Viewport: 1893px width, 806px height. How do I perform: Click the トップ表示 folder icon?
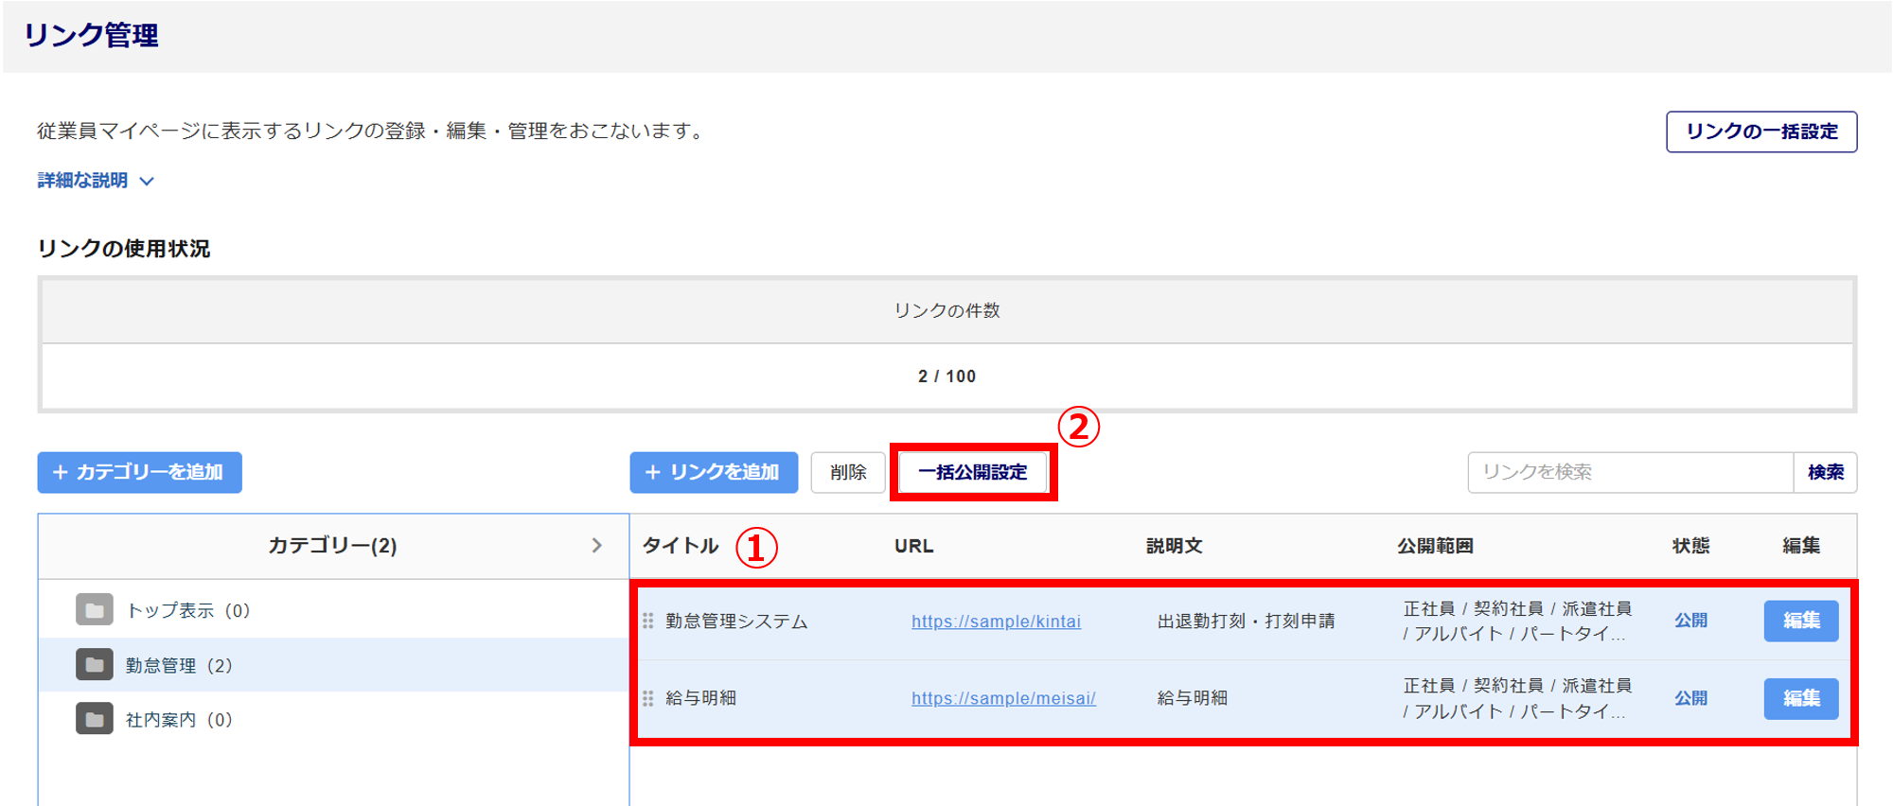pos(95,610)
